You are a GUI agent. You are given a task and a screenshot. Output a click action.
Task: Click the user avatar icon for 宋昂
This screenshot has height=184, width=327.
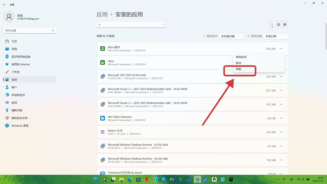[x=9, y=17]
